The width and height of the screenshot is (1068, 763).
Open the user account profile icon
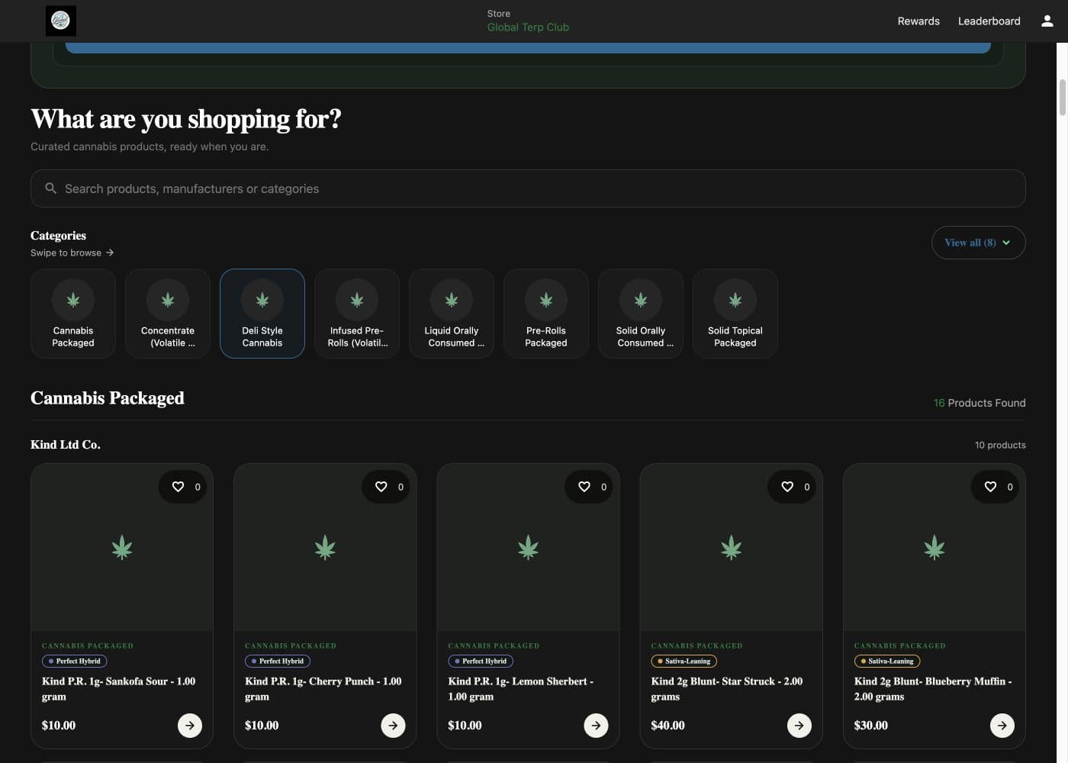coord(1047,21)
